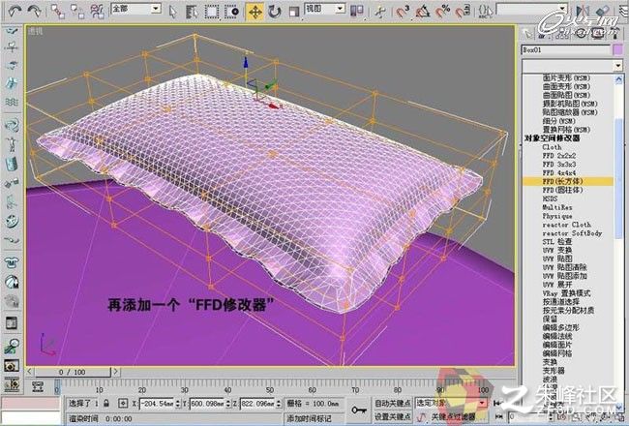This screenshot has width=629, height=426.
Task: Choose reactor SoftBody from the modifier list
Action: (x=572, y=233)
